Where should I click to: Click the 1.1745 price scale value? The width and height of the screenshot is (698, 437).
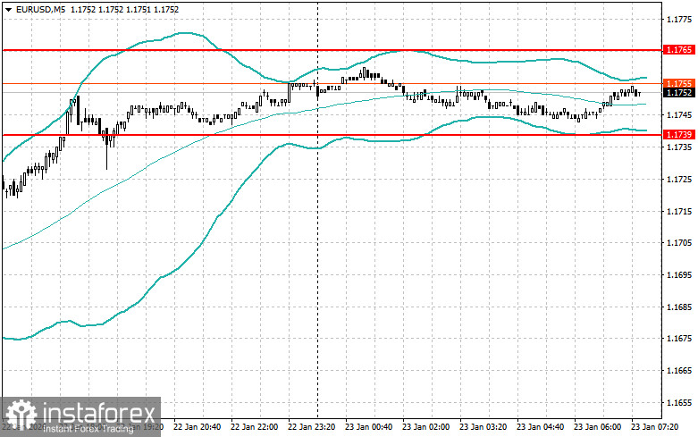click(x=679, y=114)
